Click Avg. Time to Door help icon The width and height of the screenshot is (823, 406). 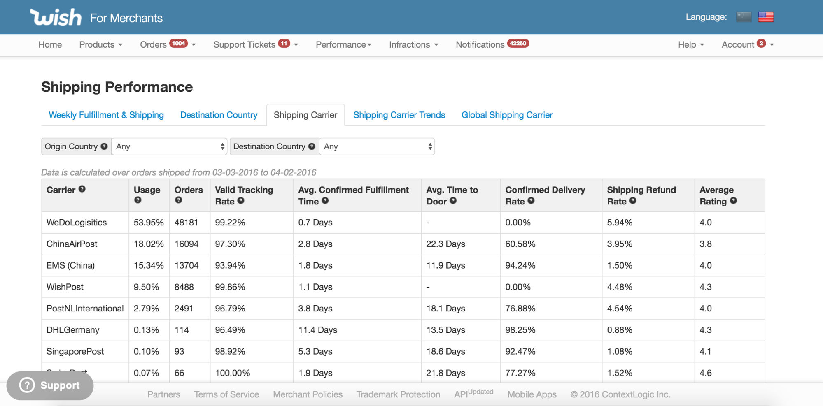click(x=453, y=201)
